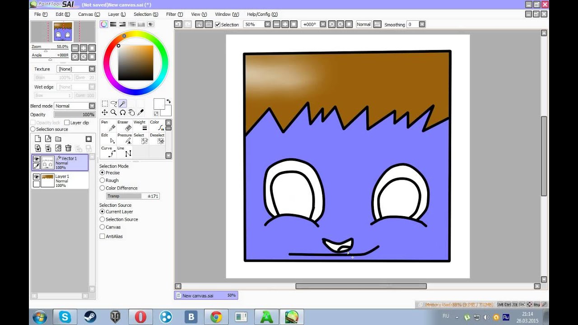Show the color wheel panel
The image size is (578, 325).
[x=104, y=24]
